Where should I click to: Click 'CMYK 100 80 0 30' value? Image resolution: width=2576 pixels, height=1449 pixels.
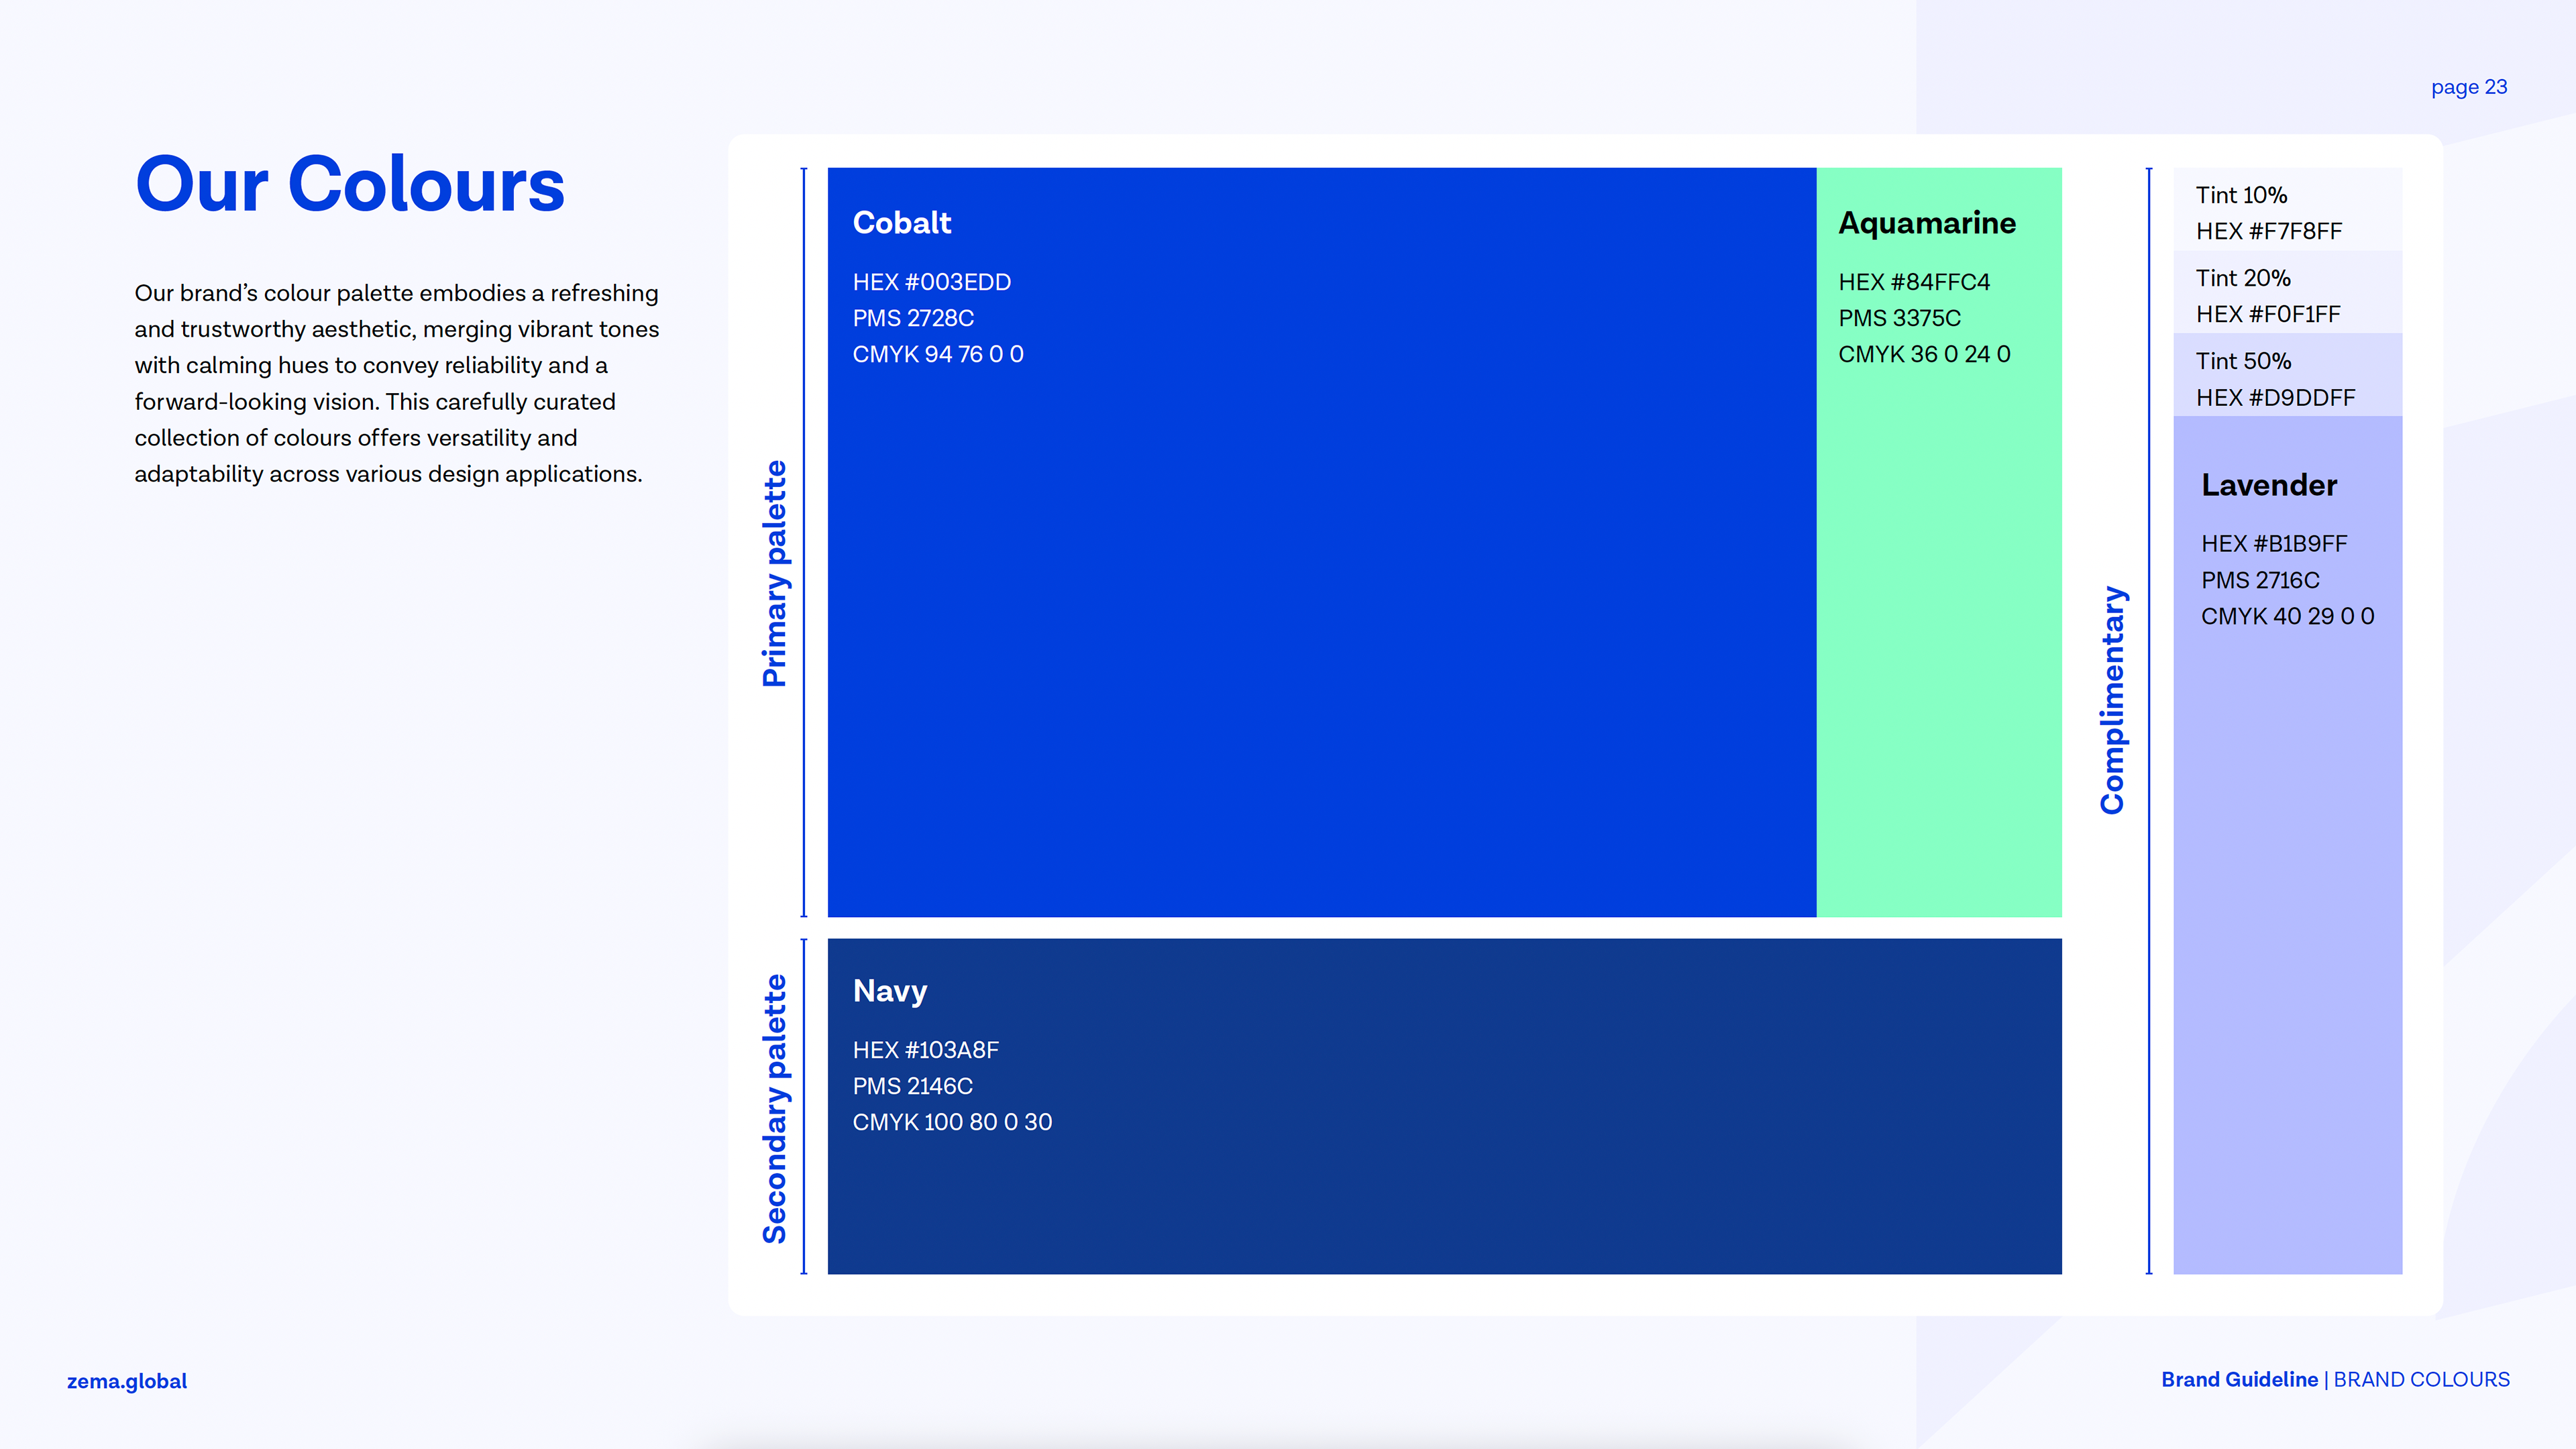point(952,1122)
